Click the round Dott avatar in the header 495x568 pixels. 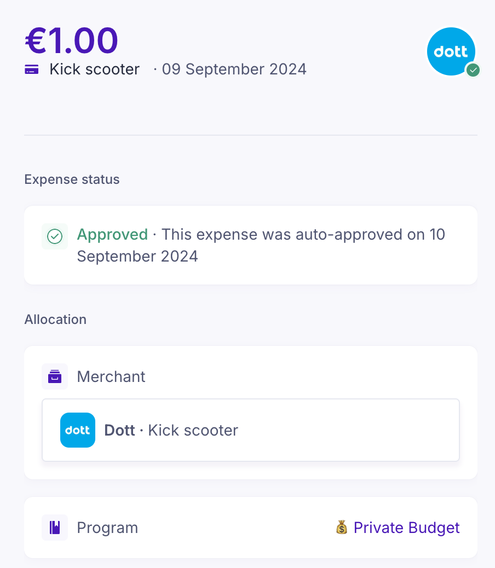tap(451, 51)
